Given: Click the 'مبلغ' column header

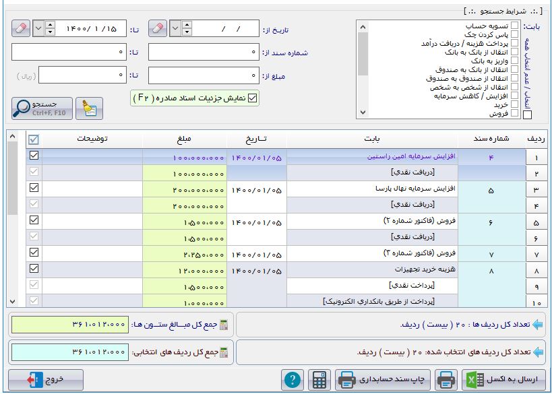Looking at the screenshot, I should point(184,139).
